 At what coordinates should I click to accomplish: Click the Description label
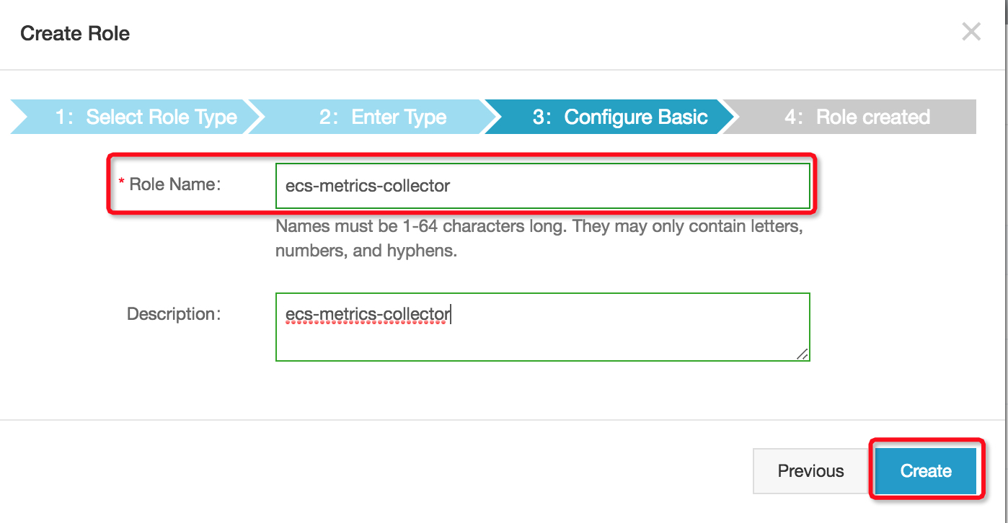click(173, 314)
